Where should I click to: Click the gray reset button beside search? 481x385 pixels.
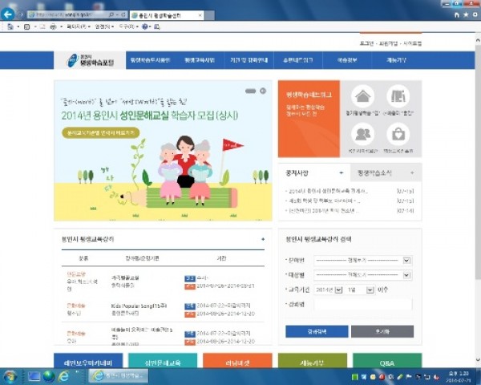(x=382, y=330)
